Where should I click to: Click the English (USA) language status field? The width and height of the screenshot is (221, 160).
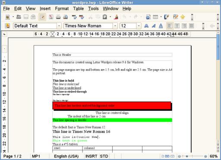tap(66, 156)
